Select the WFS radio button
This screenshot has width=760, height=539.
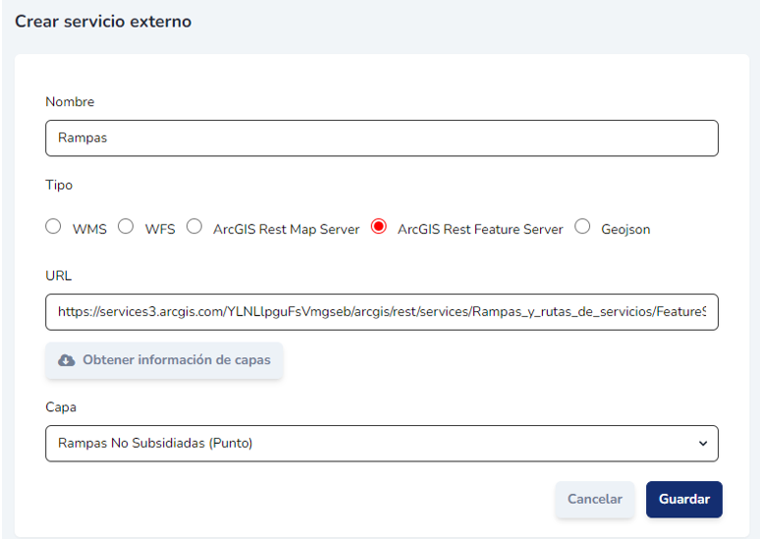(126, 227)
